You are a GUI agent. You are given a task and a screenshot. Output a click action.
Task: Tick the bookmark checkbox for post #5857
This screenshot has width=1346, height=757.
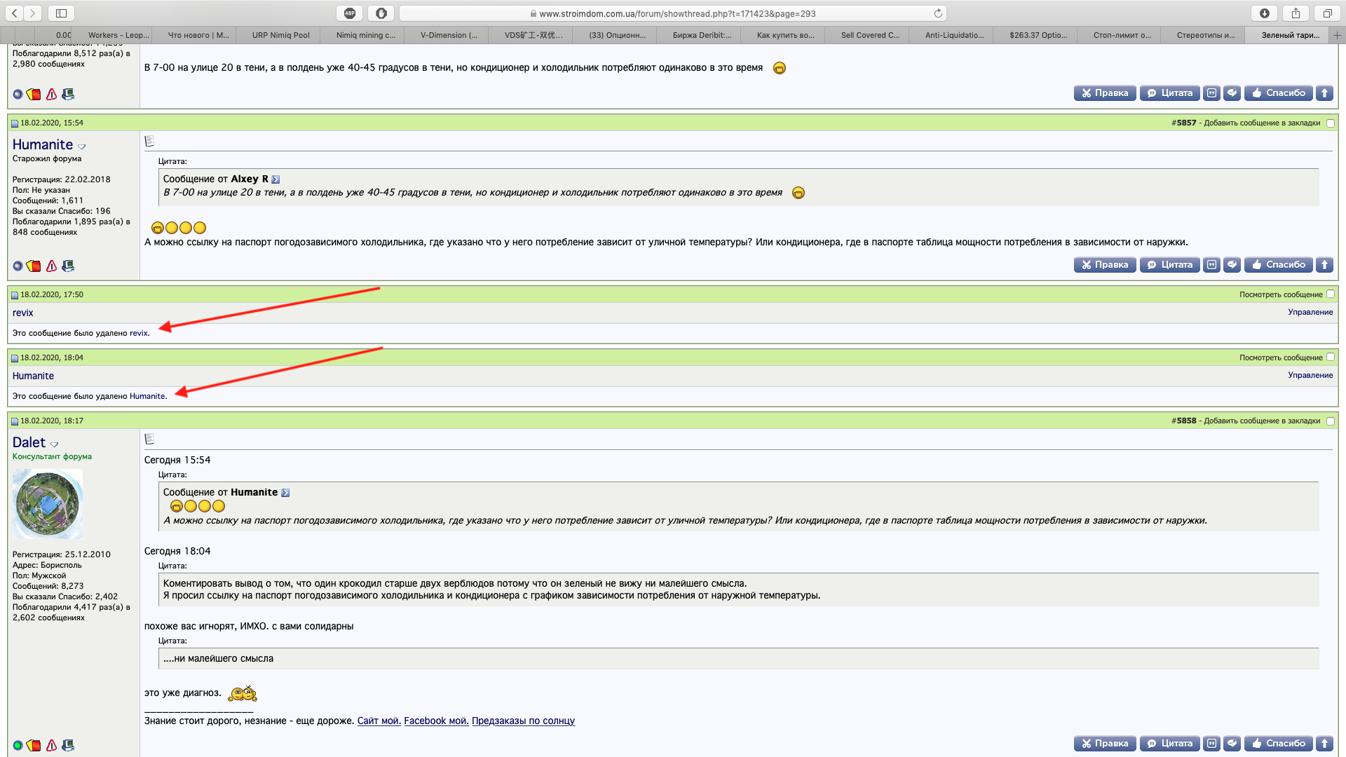click(1331, 123)
